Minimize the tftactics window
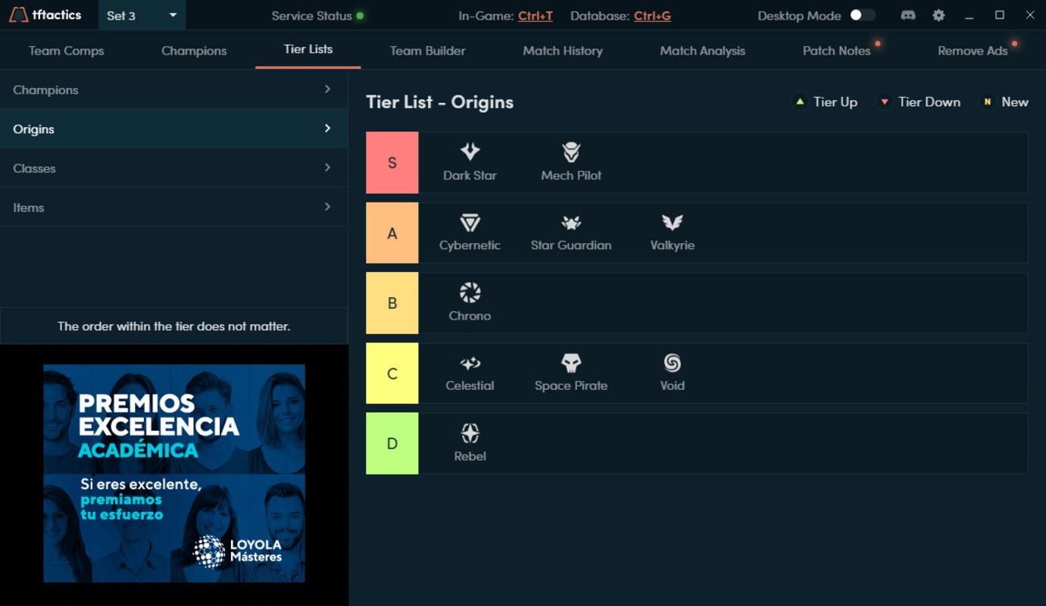 969,16
